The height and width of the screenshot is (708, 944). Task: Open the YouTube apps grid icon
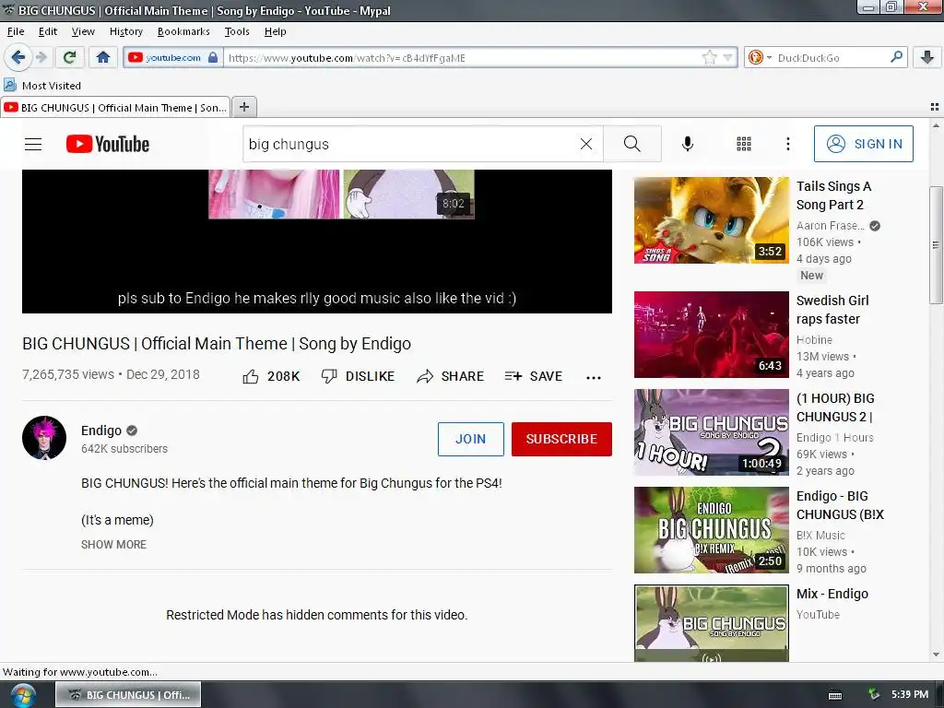(744, 144)
